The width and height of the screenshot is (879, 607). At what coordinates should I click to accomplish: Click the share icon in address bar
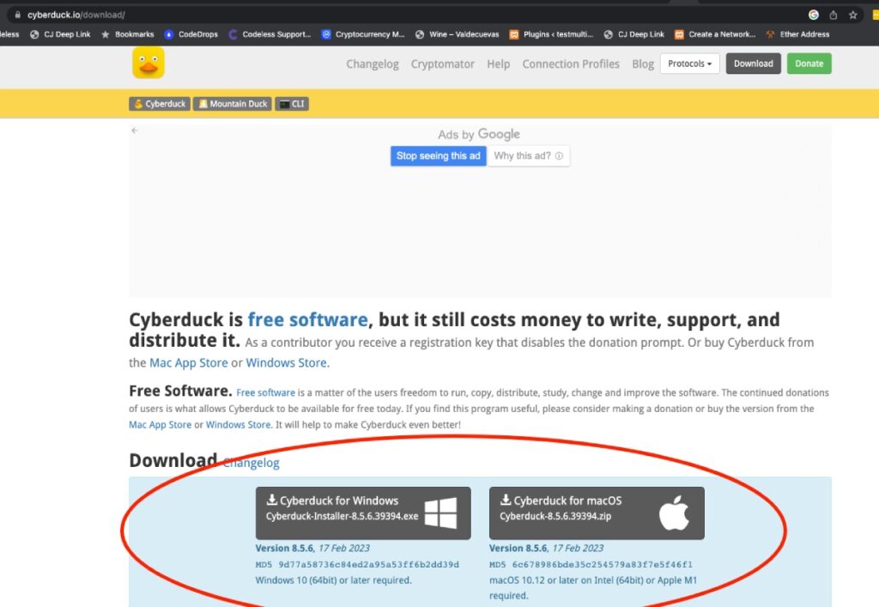[x=833, y=15]
